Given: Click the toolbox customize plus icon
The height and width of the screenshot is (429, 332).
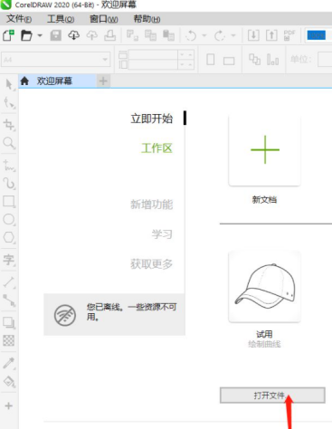Looking at the screenshot, I should pyautogui.click(x=8, y=405).
